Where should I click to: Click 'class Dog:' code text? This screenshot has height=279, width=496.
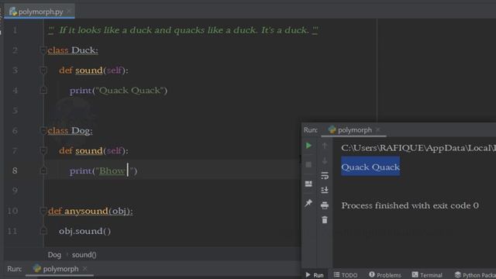point(71,131)
